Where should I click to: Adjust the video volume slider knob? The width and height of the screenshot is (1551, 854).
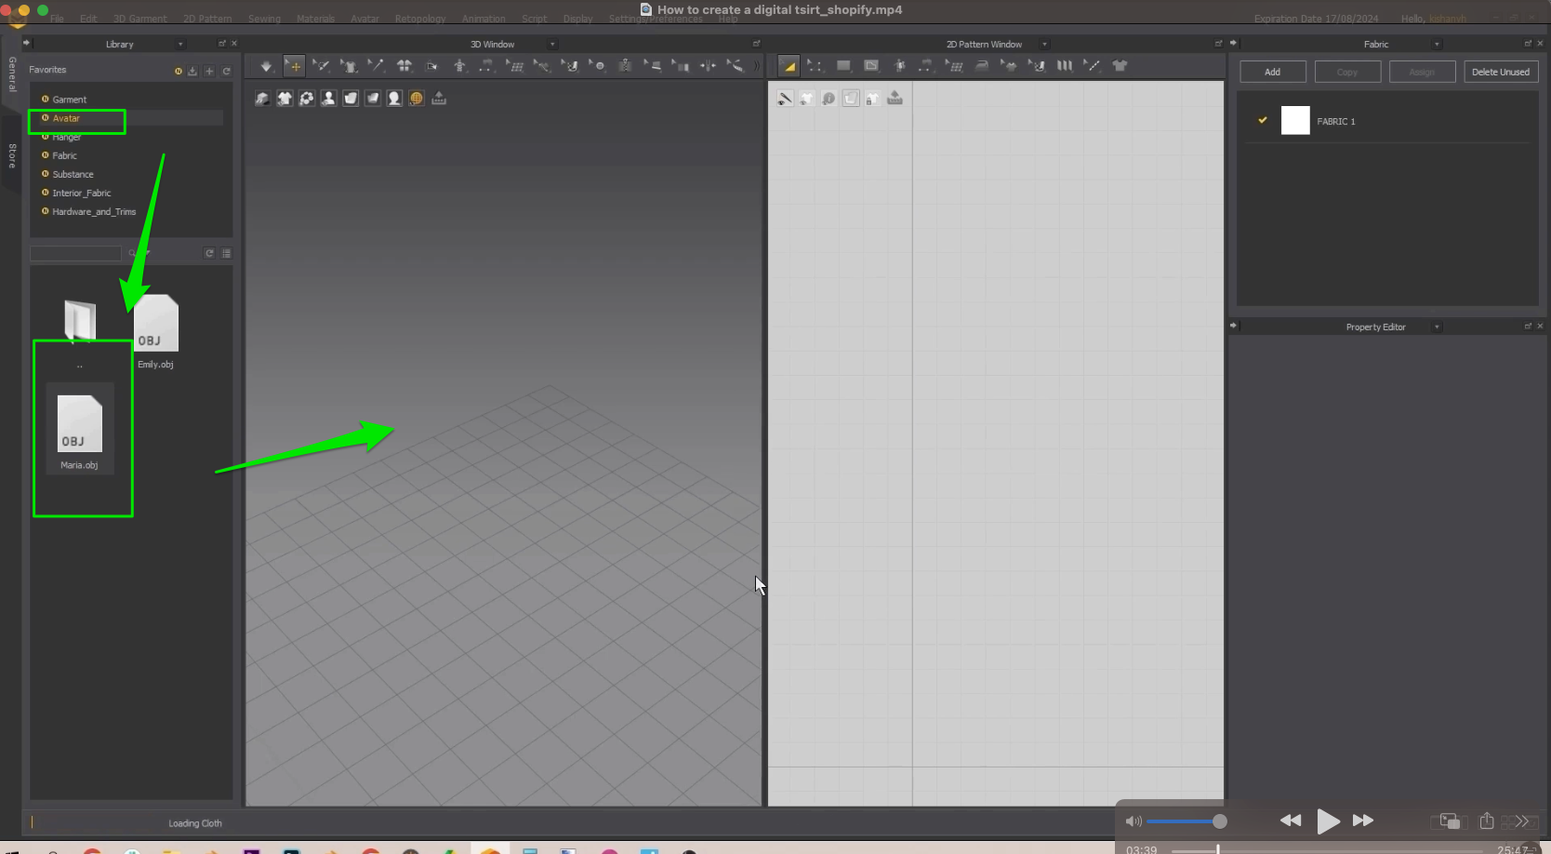coord(1219,821)
